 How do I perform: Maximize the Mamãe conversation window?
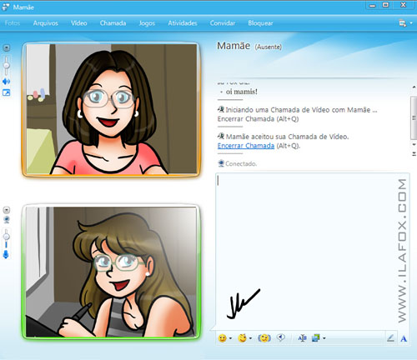click(386, 5)
